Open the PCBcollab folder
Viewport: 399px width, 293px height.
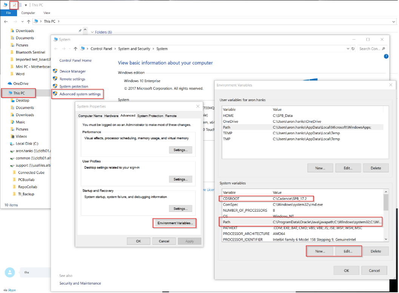[x=26, y=179]
